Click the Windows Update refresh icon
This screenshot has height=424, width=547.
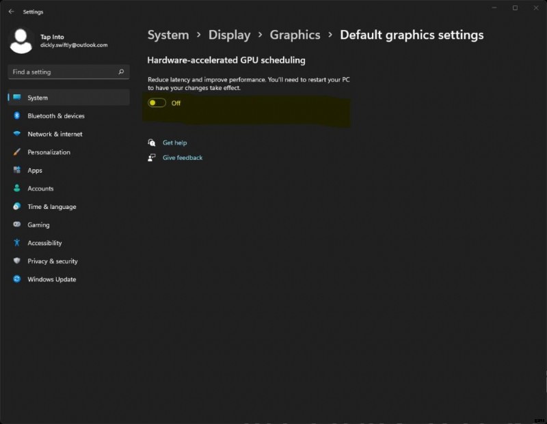[x=16, y=279]
